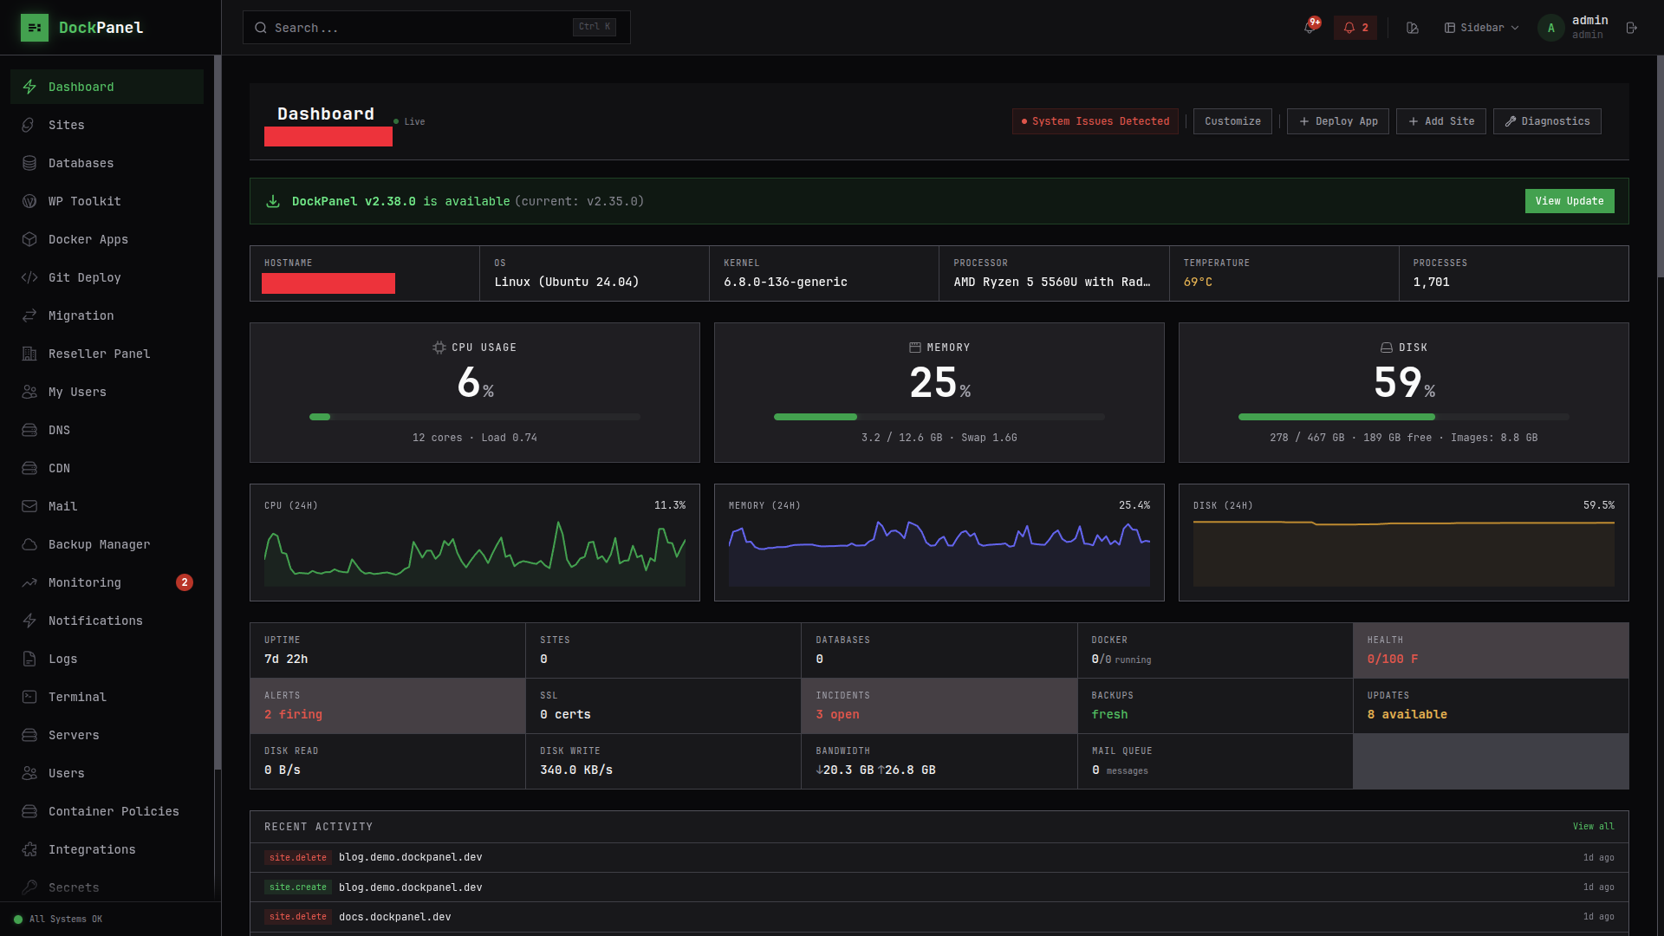Open the red alerts button showing 2
This screenshot has width=1664, height=936.
click(1355, 28)
